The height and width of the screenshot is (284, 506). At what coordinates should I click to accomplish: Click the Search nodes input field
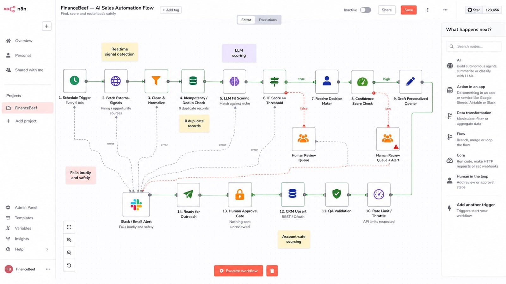tap(474, 46)
